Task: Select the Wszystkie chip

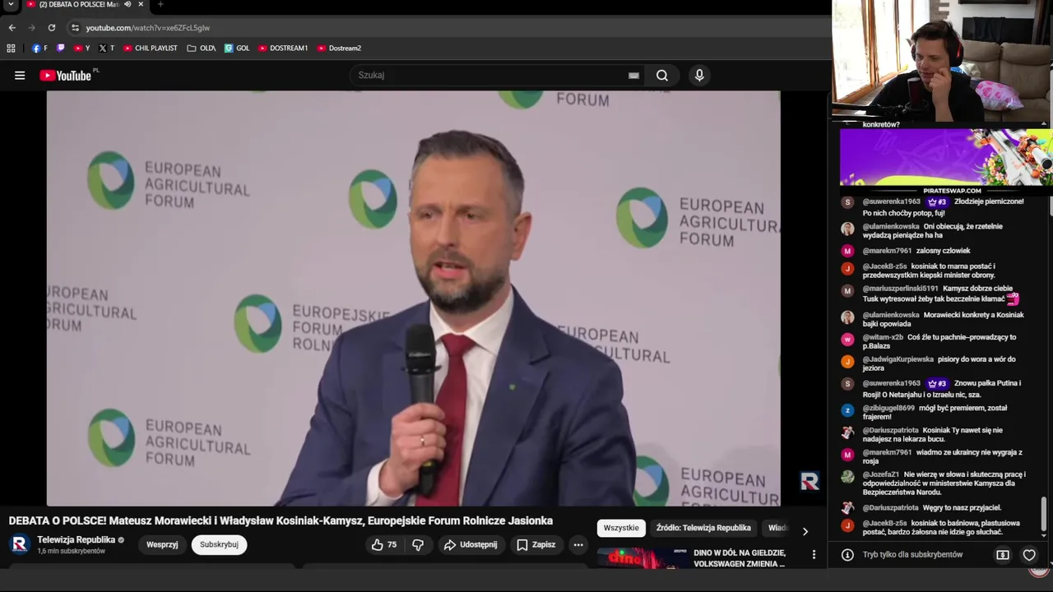Action: click(x=621, y=528)
